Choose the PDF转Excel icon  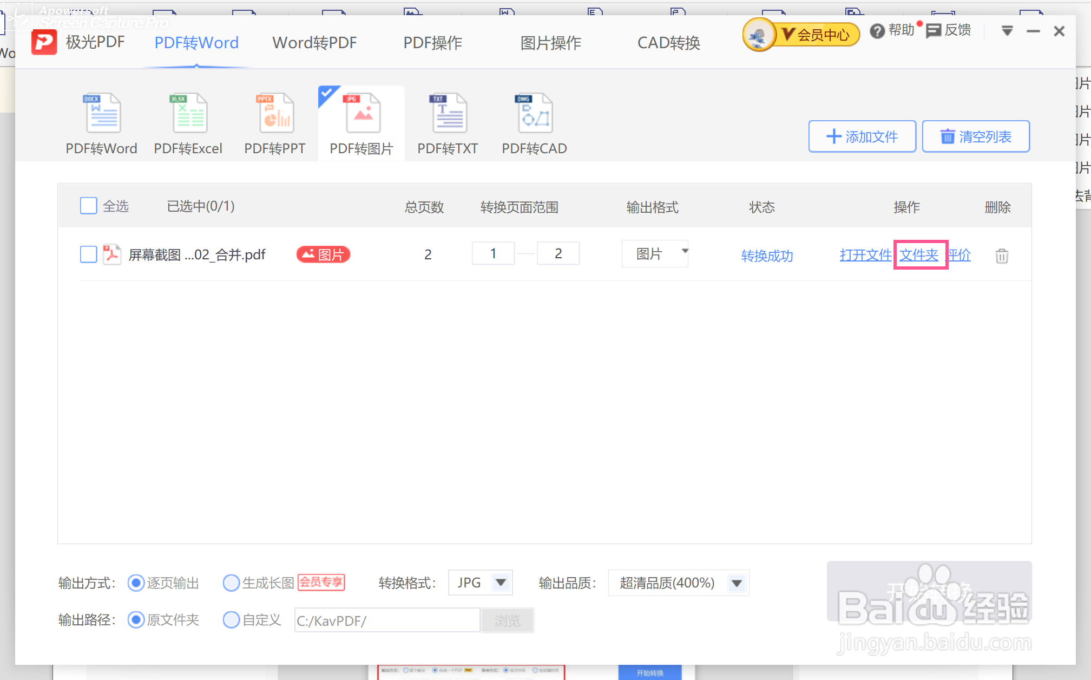coord(188,114)
